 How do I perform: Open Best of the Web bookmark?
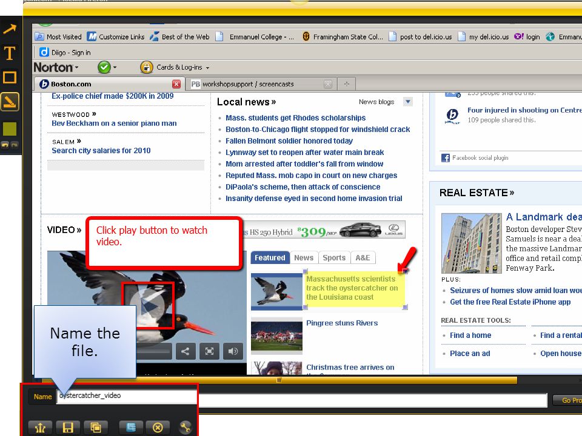click(179, 37)
